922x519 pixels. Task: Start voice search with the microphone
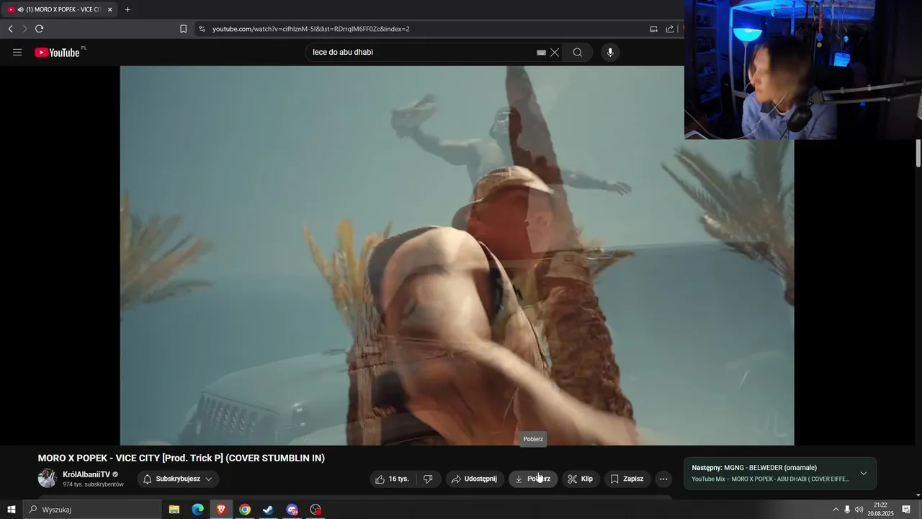point(610,53)
